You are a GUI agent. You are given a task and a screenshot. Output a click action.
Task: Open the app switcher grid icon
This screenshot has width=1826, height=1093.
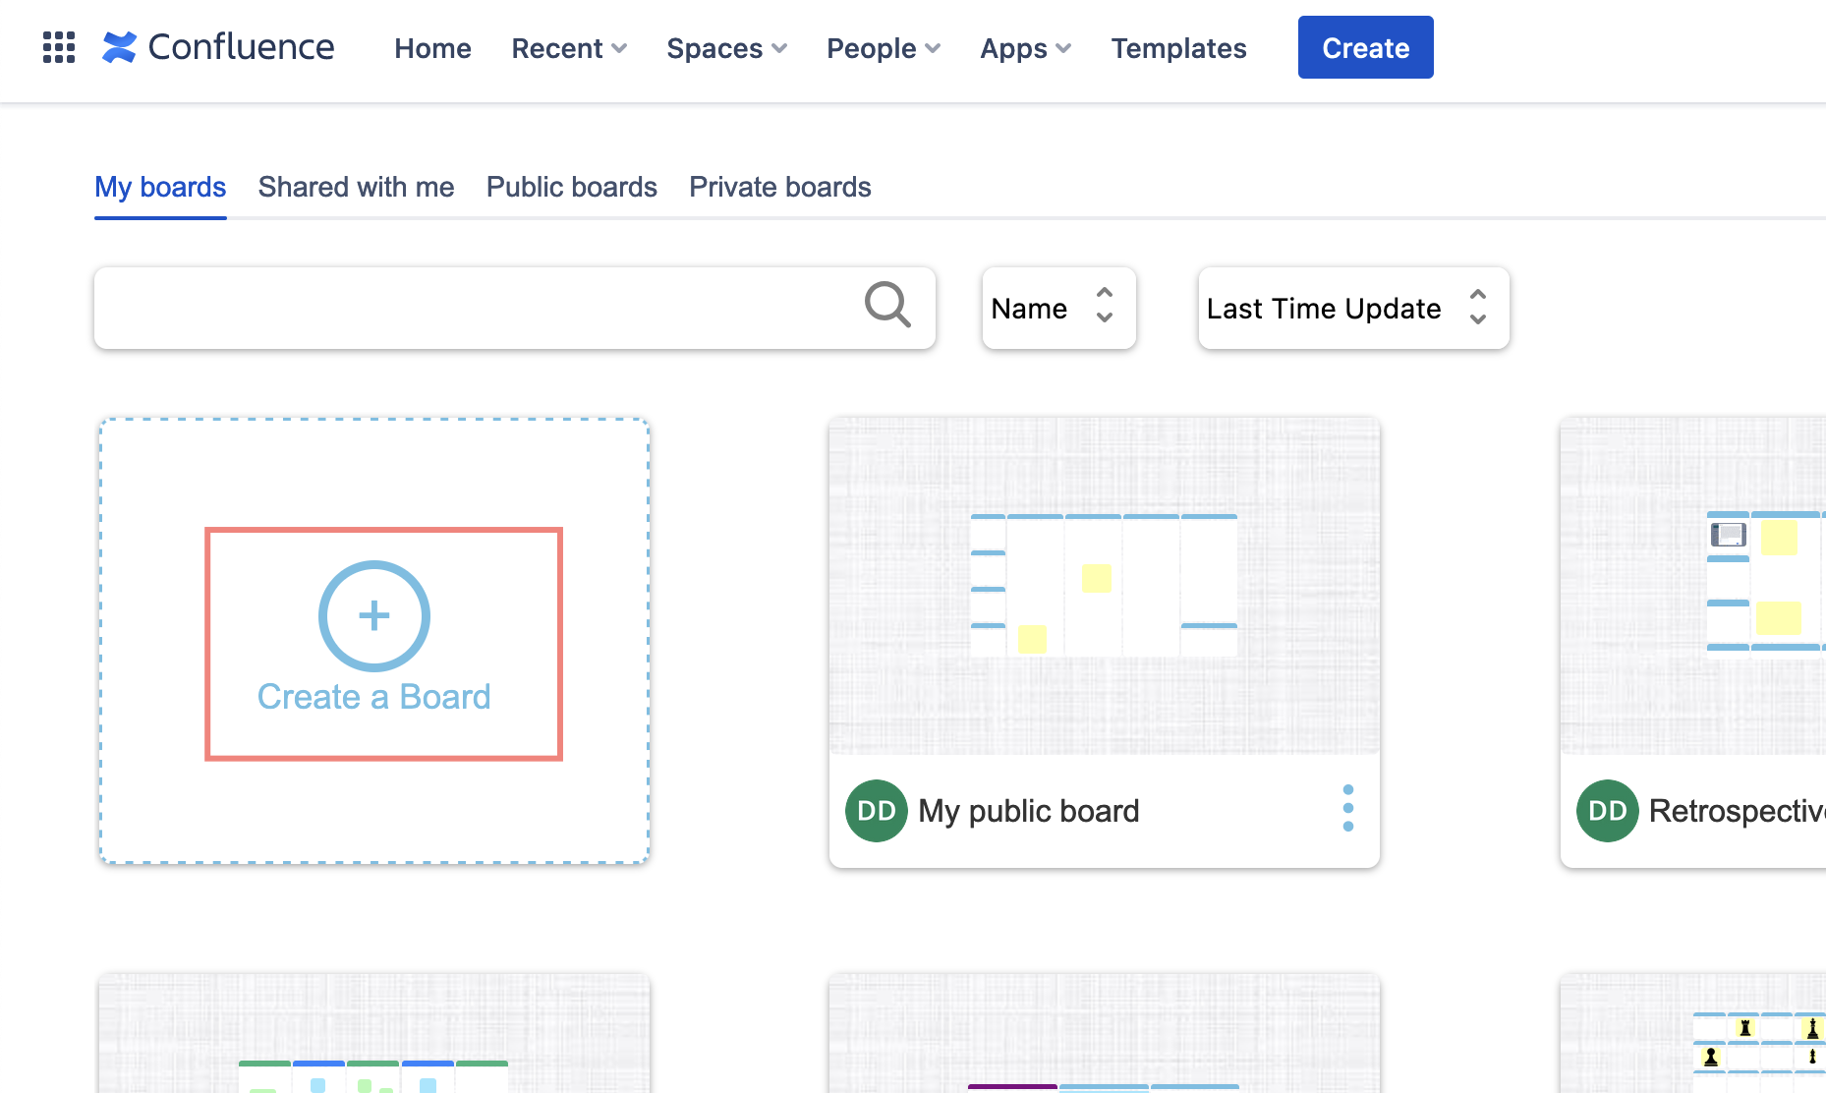pos(59,47)
